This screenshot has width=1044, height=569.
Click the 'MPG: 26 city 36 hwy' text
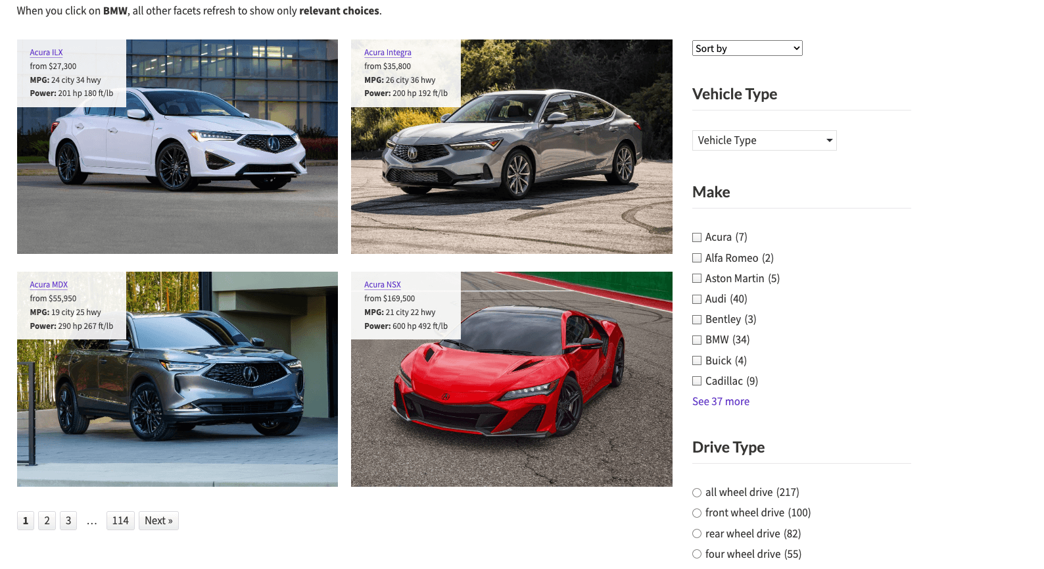tap(400, 80)
